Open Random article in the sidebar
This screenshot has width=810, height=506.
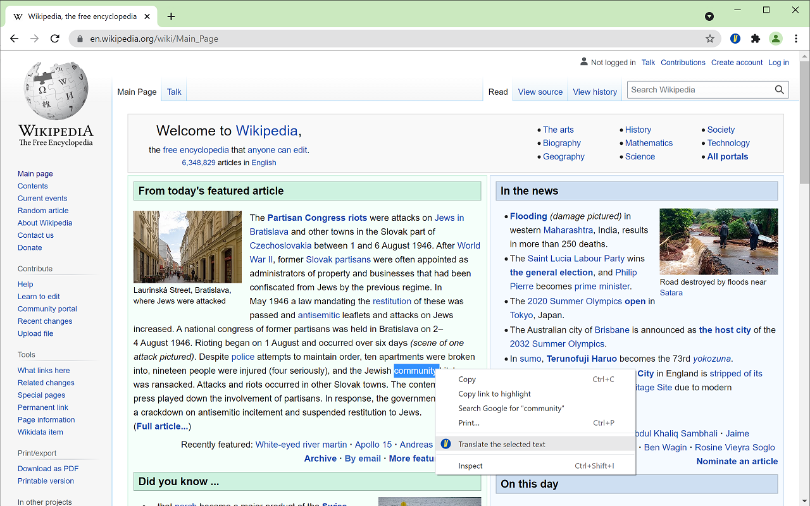point(43,211)
